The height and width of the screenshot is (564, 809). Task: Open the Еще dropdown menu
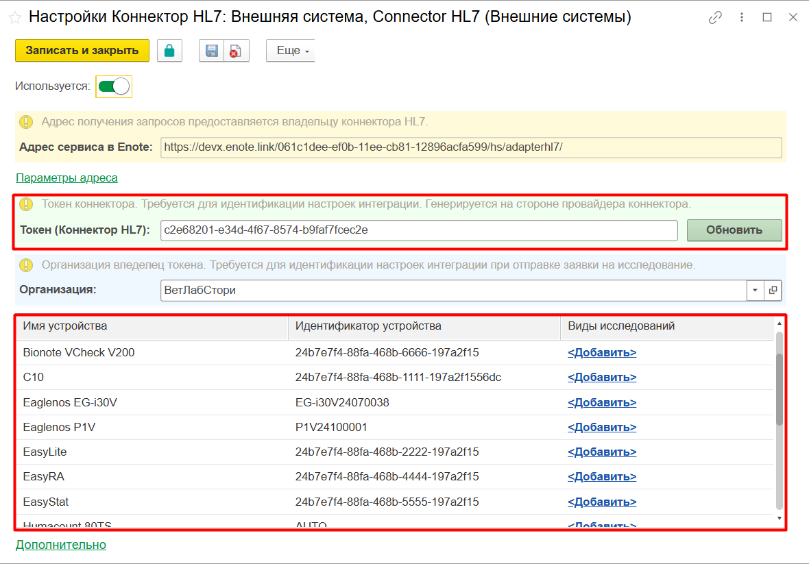[290, 51]
